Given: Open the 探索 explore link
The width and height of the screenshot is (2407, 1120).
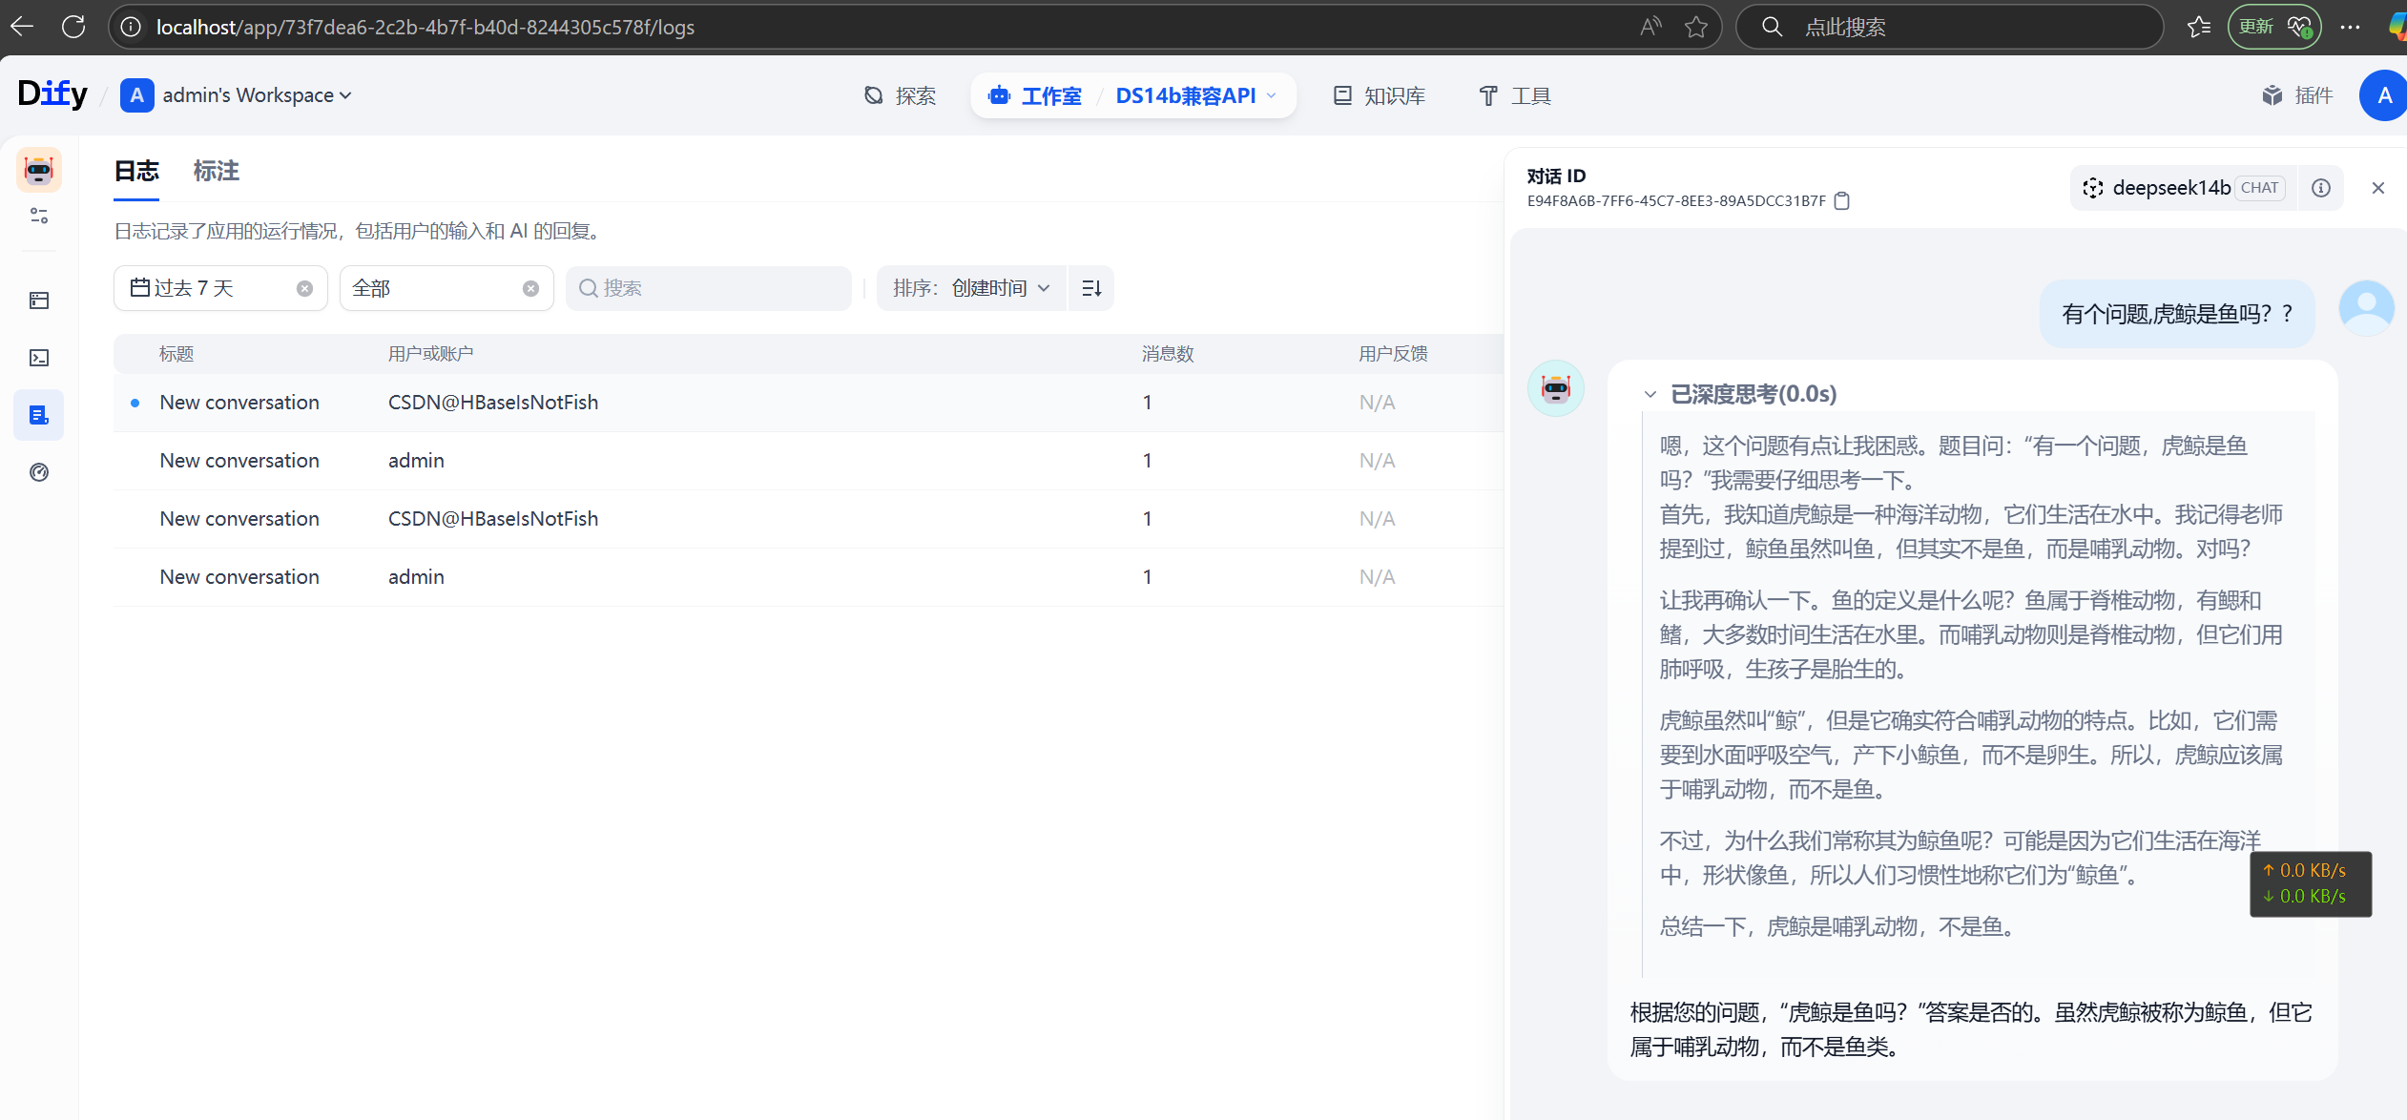Looking at the screenshot, I should coord(901,95).
